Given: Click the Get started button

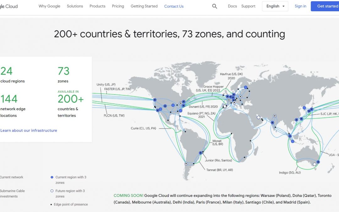Looking at the screenshot, I should (325, 6).
